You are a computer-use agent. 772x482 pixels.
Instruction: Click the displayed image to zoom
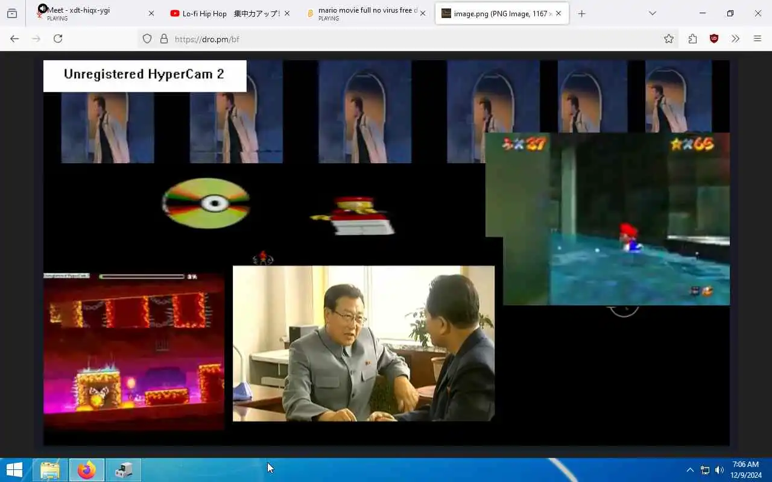(386, 253)
